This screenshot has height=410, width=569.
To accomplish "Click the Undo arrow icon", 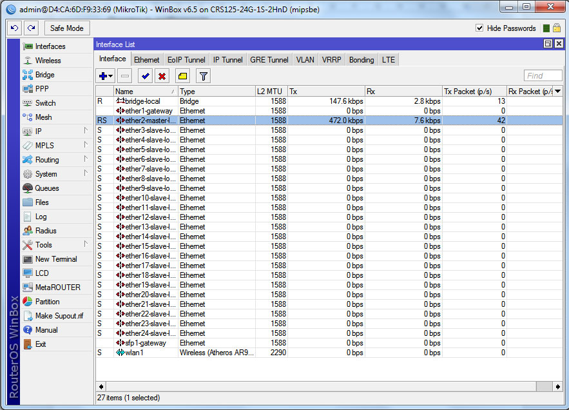I will pyautogui.click(x=14, y=28).
